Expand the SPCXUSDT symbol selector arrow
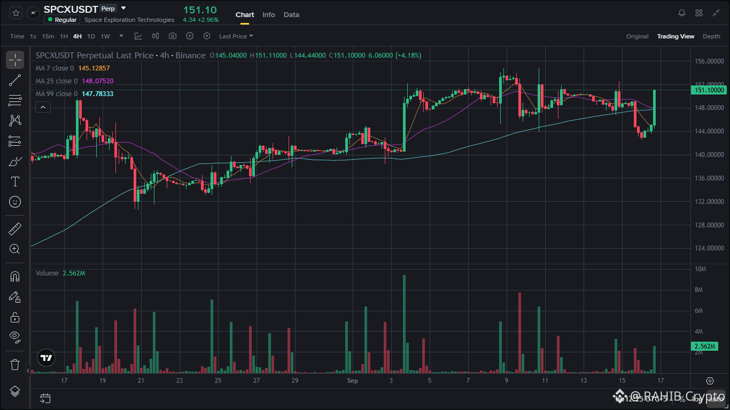The width and height of the screenshot is (730, 410). pos(124,9)
